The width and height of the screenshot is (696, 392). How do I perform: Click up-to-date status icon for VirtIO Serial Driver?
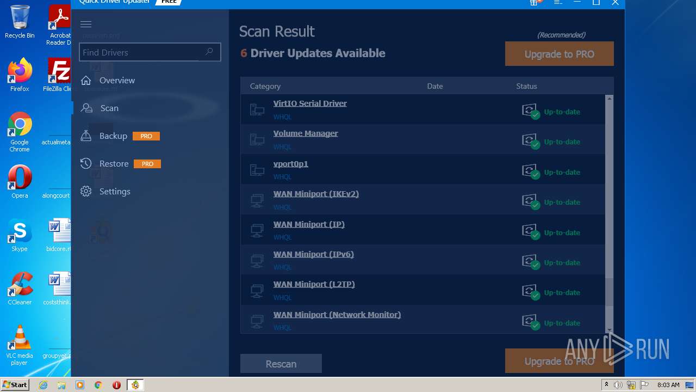coord(531,112)
